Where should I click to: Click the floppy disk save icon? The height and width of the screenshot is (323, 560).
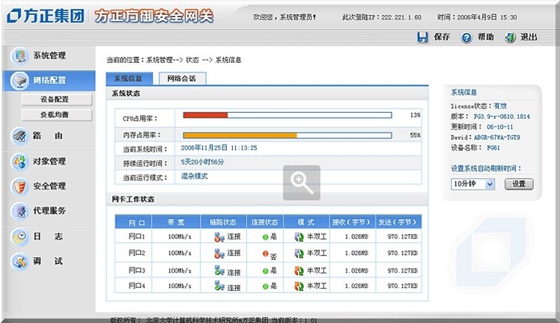423,37
